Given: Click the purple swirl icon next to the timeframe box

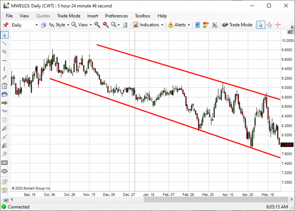Looking at the screenshot, I should (x=43, y=25).
